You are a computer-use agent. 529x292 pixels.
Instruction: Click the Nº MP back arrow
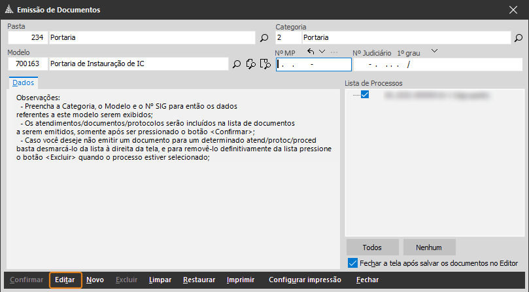311,52
